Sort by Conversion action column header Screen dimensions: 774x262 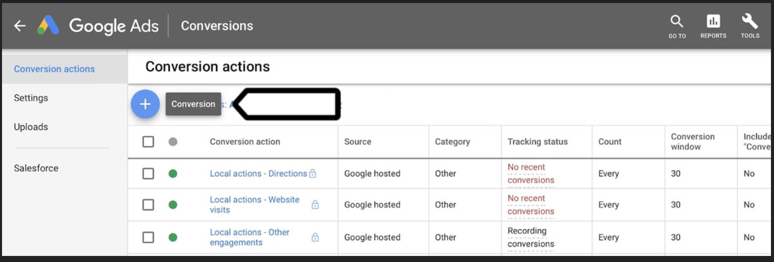(245, 142)
